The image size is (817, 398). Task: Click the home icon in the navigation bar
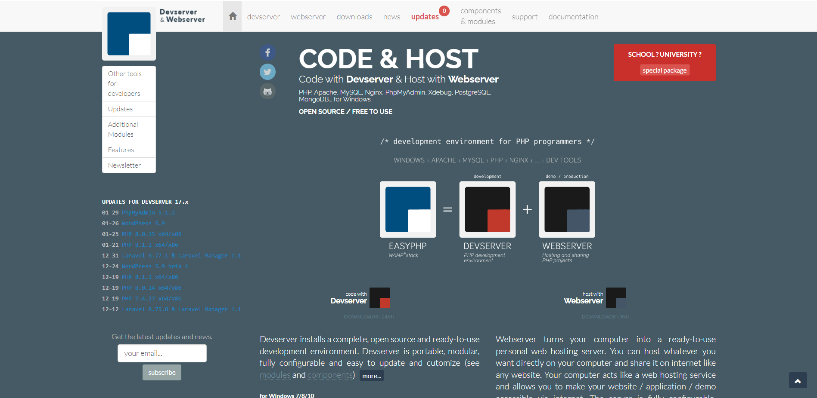pos(232,16)
